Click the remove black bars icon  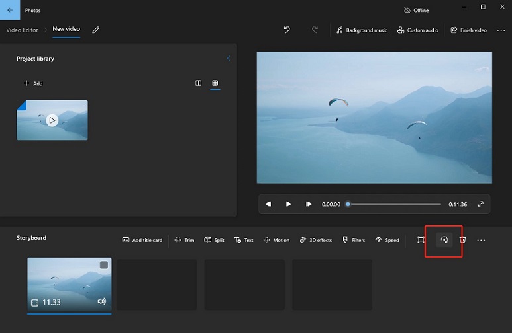(421, 240)
